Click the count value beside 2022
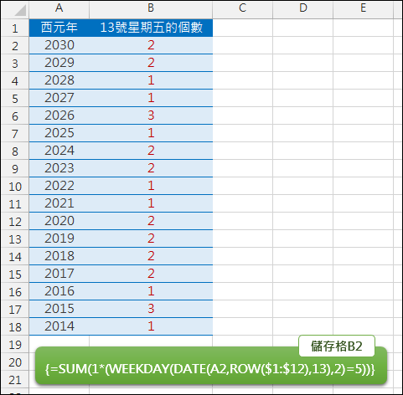This screenshot has height=395, width=403. [151, 186]
